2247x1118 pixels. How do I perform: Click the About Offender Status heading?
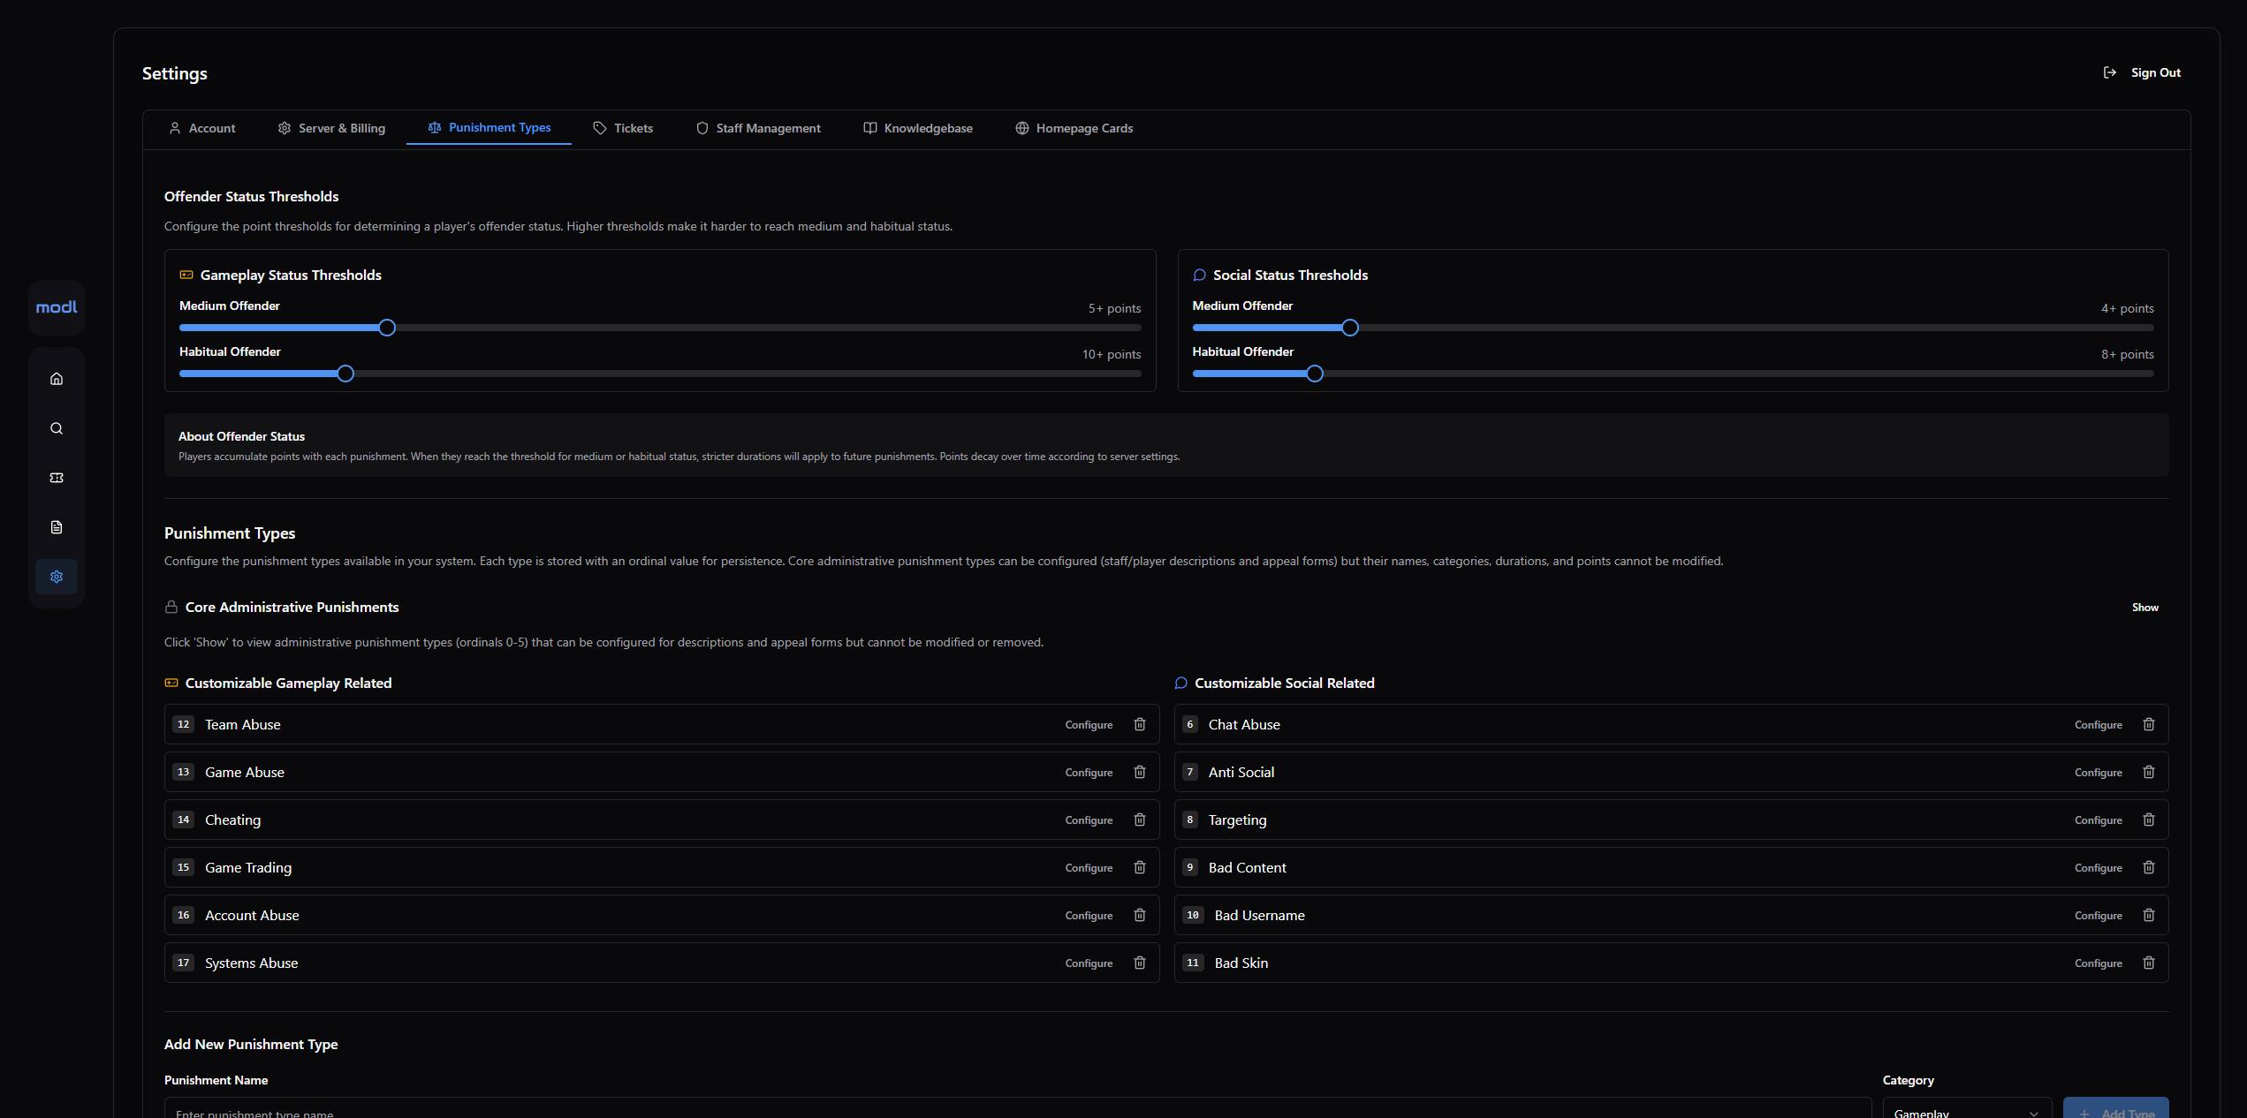click(241, 436)
